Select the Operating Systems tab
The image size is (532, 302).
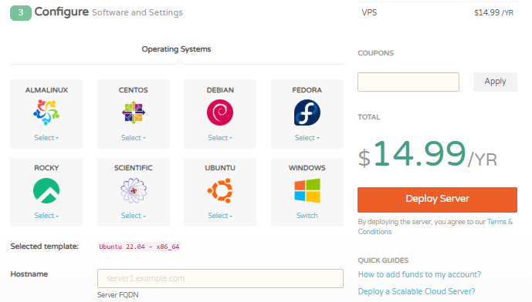pos(176,49)
